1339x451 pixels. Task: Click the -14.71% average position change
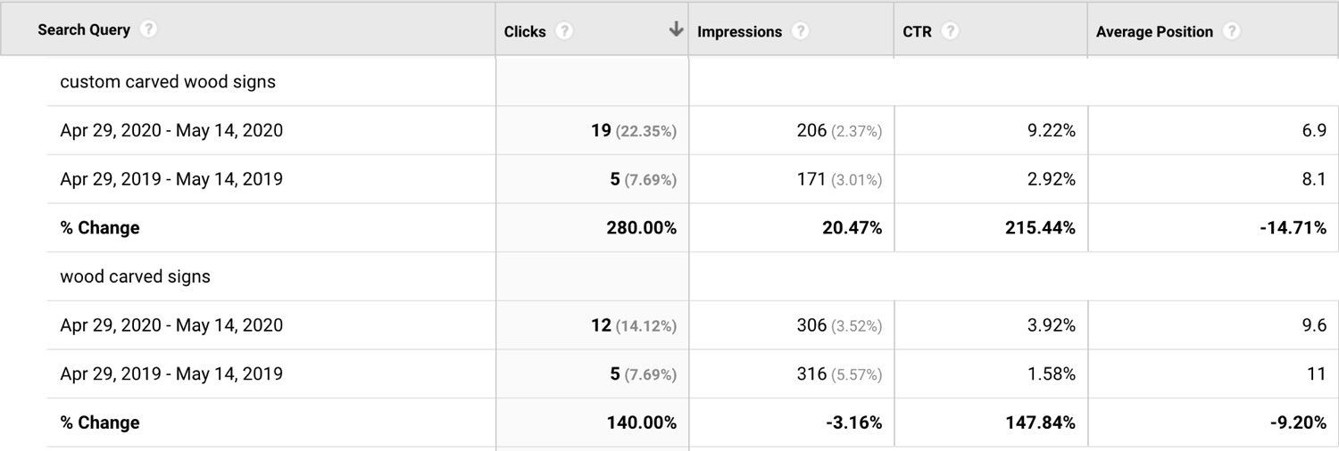(x=1293, y=228)
